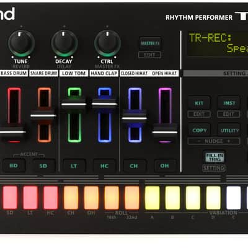Image resolution: width=248 pixels, height=248 pixels.
Task: Tap the orange step pad above CH
Action: point(71,197)
